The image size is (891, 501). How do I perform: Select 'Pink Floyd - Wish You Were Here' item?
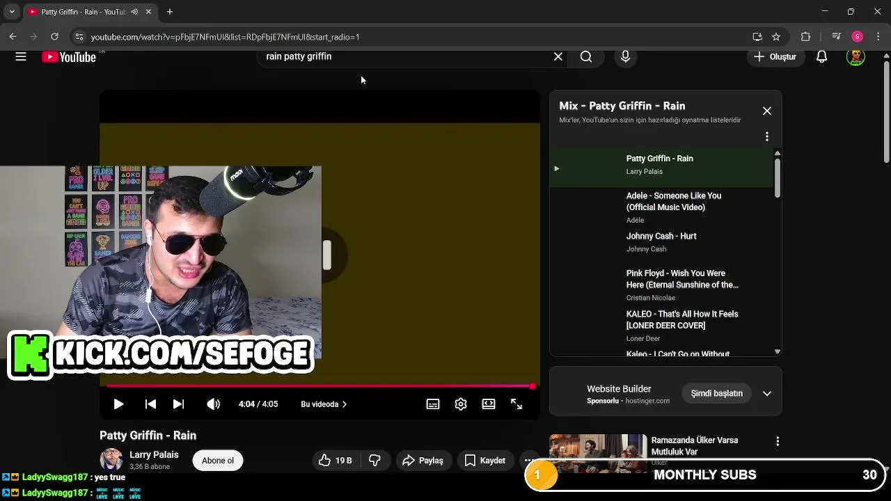[x=661, y=285]
